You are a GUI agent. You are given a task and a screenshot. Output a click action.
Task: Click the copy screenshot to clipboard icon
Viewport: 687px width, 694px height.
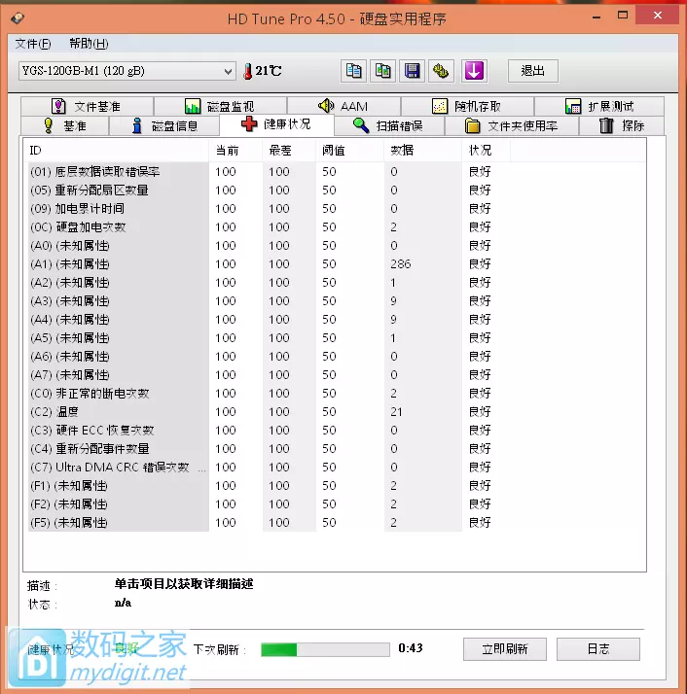pyautogui.click(x=382, y=71)
